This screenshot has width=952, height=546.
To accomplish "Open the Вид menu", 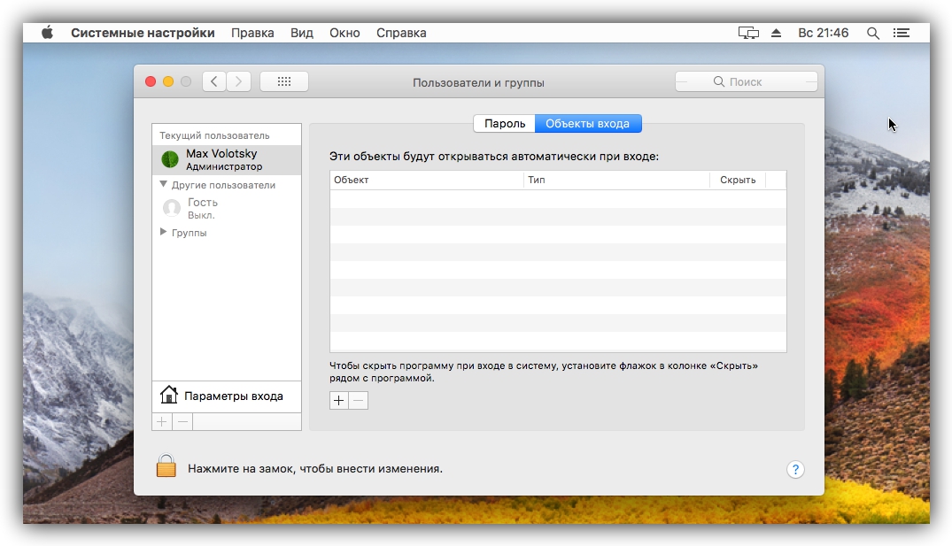I will pos(302,33).
